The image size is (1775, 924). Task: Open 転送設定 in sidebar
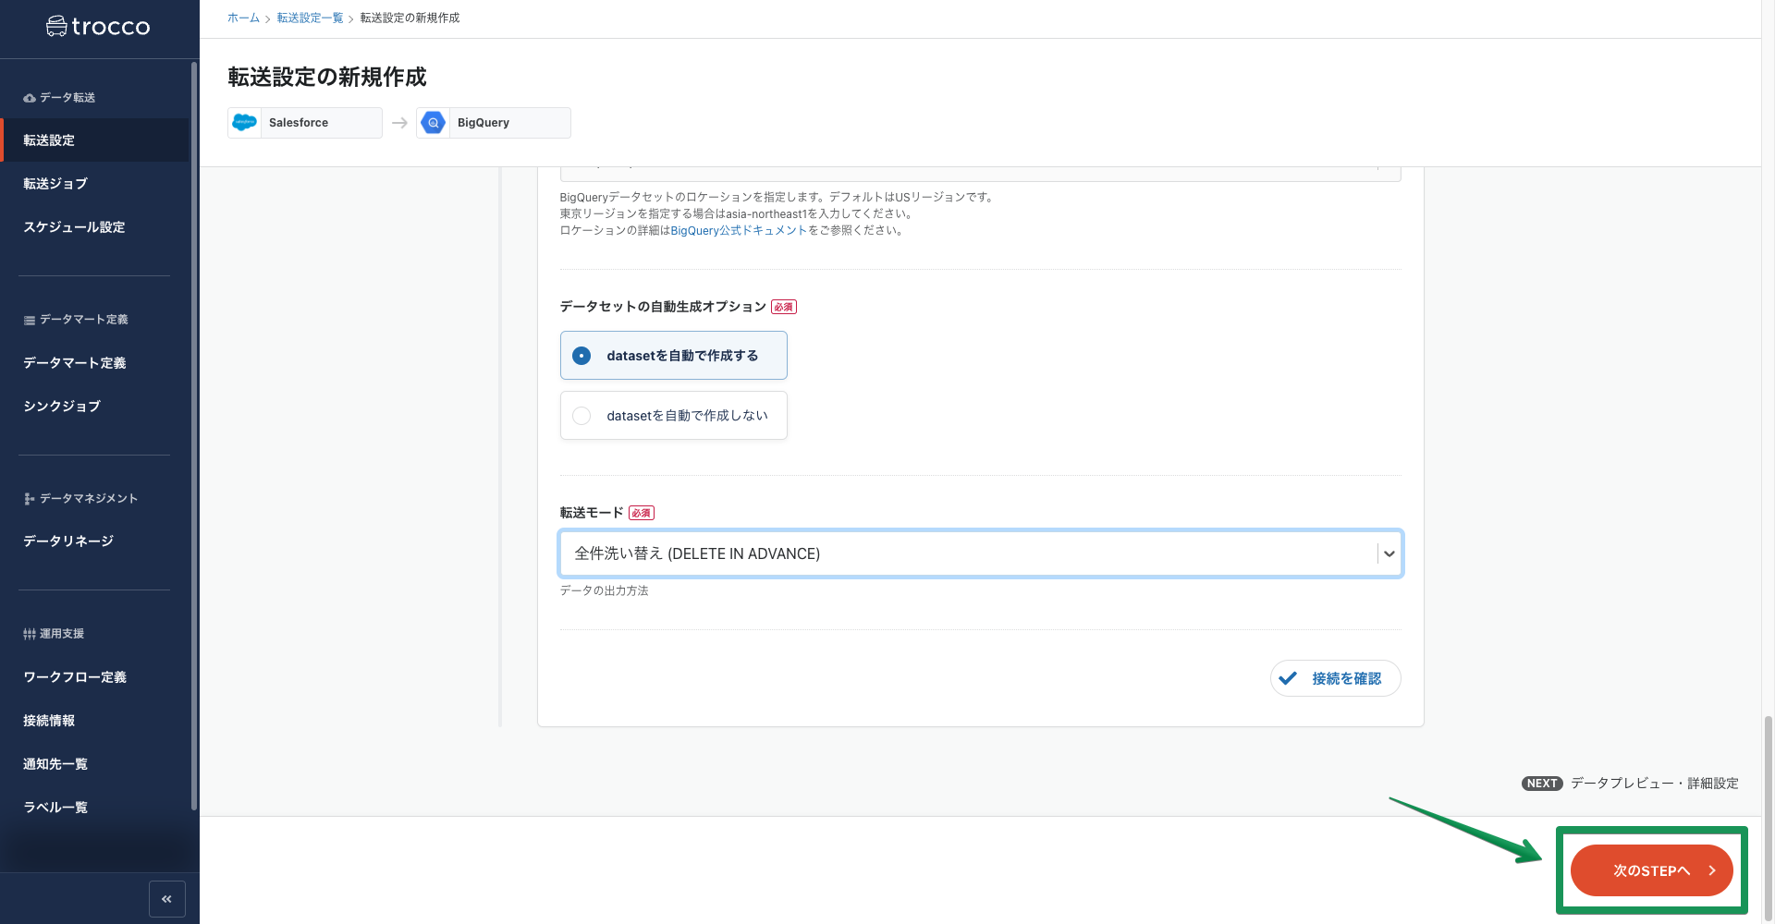(x=94, y=140)
